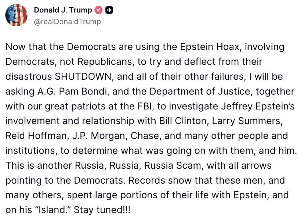Click the @realDonaldTrump handle
Viewport: 308px width, 221px height.
point(67,22)
